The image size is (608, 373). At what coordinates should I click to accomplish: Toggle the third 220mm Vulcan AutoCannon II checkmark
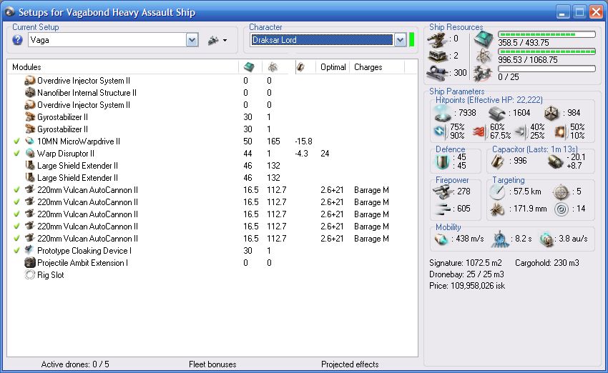coord(16,214)
